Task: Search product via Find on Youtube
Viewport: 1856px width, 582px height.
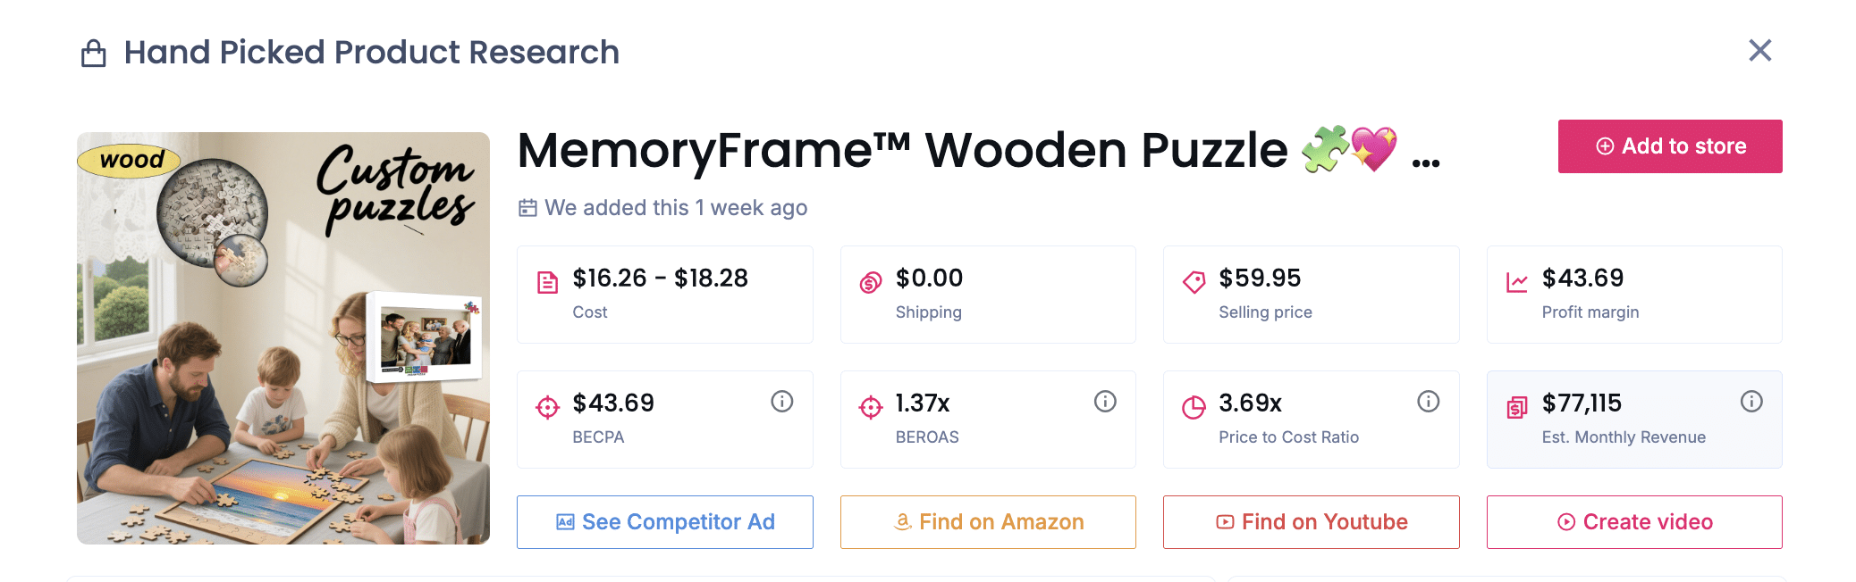Action: tap(1311, 522)
